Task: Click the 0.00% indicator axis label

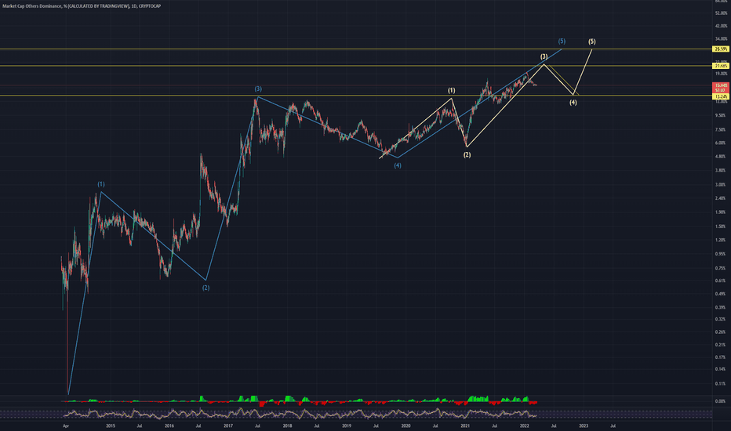Action: (x=721, y=401)
